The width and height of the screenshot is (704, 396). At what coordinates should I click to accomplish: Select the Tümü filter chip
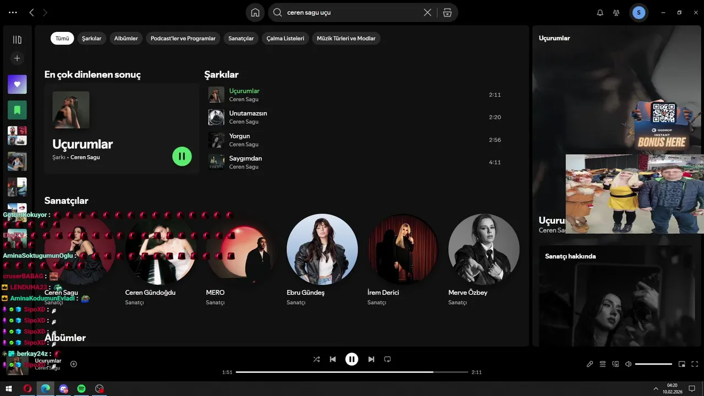click(x=62, y=38)
